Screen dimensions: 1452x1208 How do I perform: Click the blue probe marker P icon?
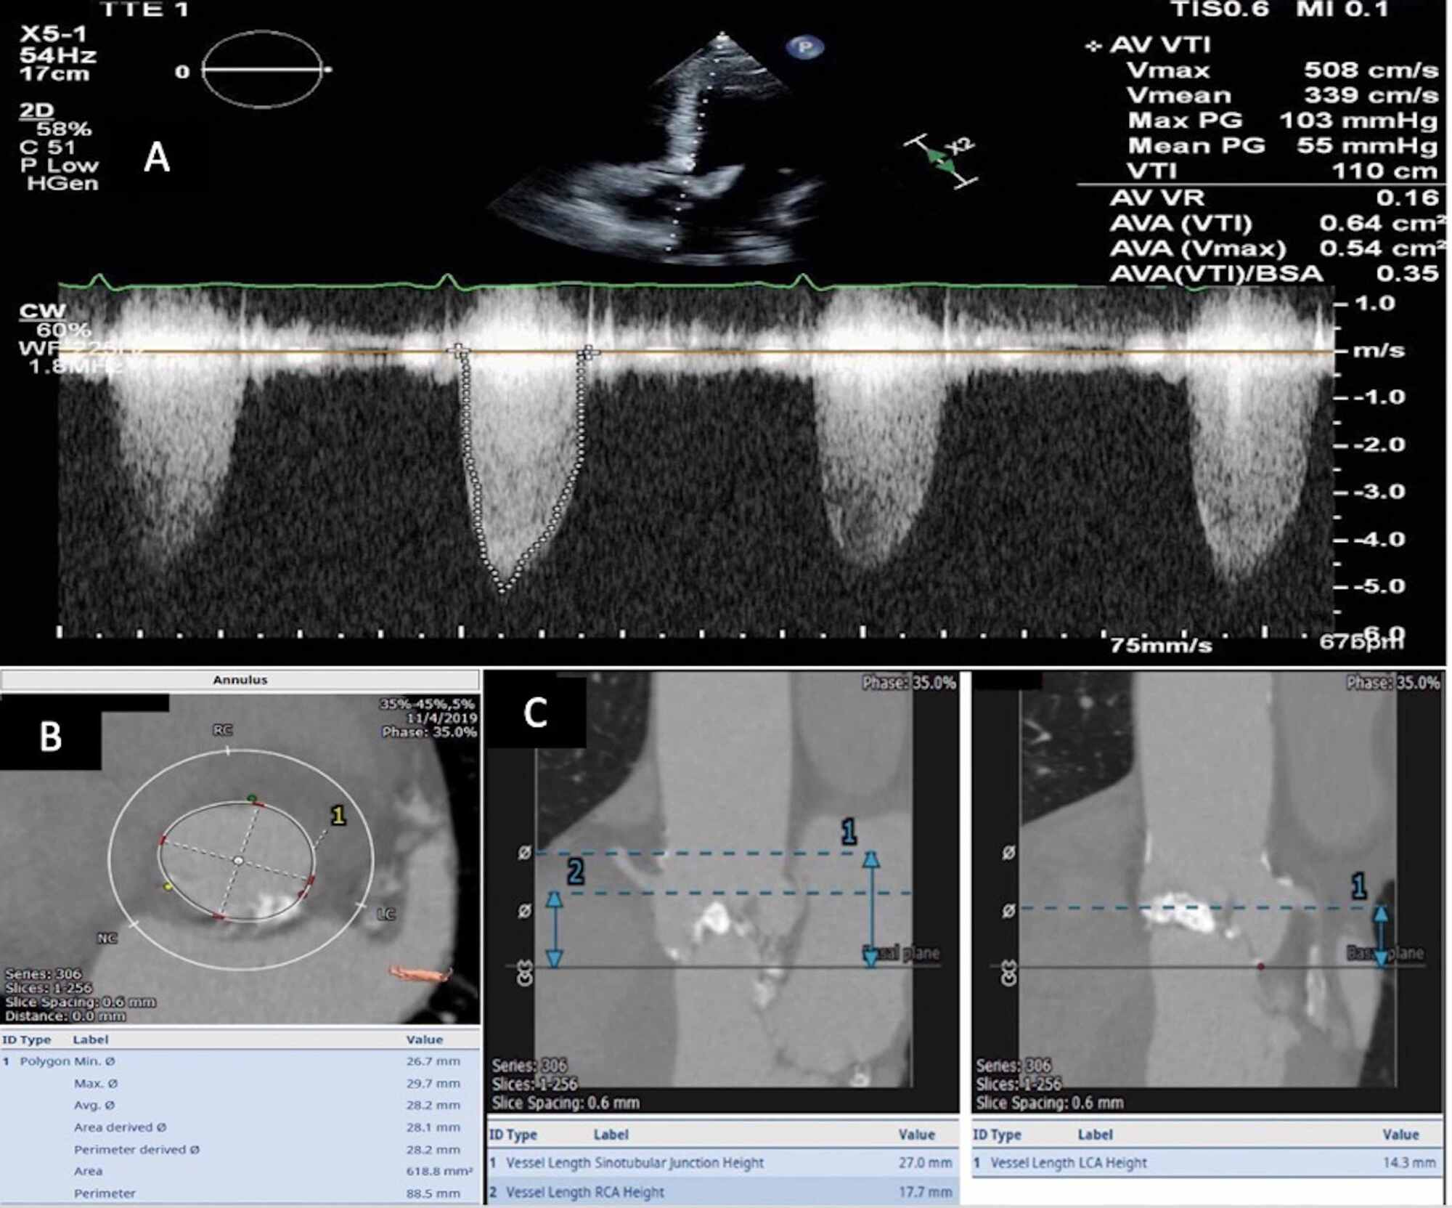pos(804,45)
